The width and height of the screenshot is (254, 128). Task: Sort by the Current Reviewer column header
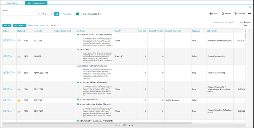tap(173, 31)
